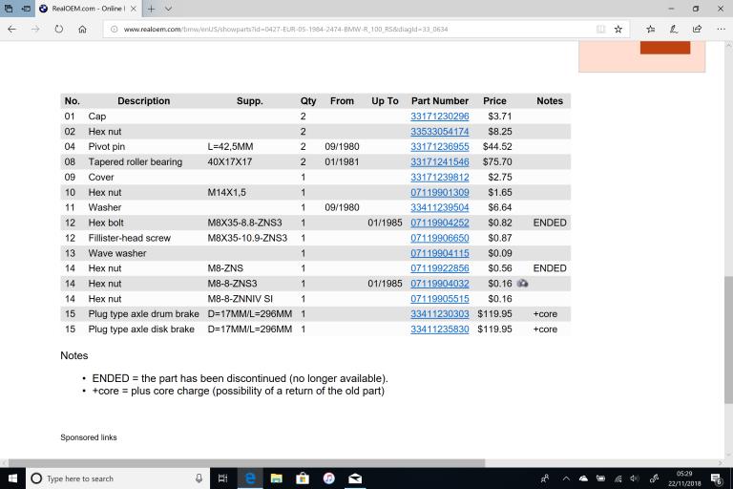Open Microsoft Store from taskbar
Viewport: 733px width, 489px height.
(303, 478)
